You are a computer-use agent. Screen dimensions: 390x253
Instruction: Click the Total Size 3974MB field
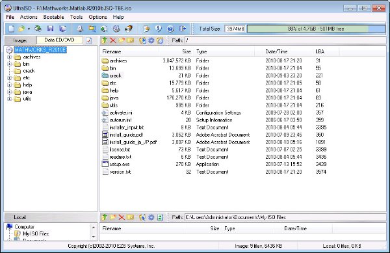pyautogui.click(x=235, y=29)
